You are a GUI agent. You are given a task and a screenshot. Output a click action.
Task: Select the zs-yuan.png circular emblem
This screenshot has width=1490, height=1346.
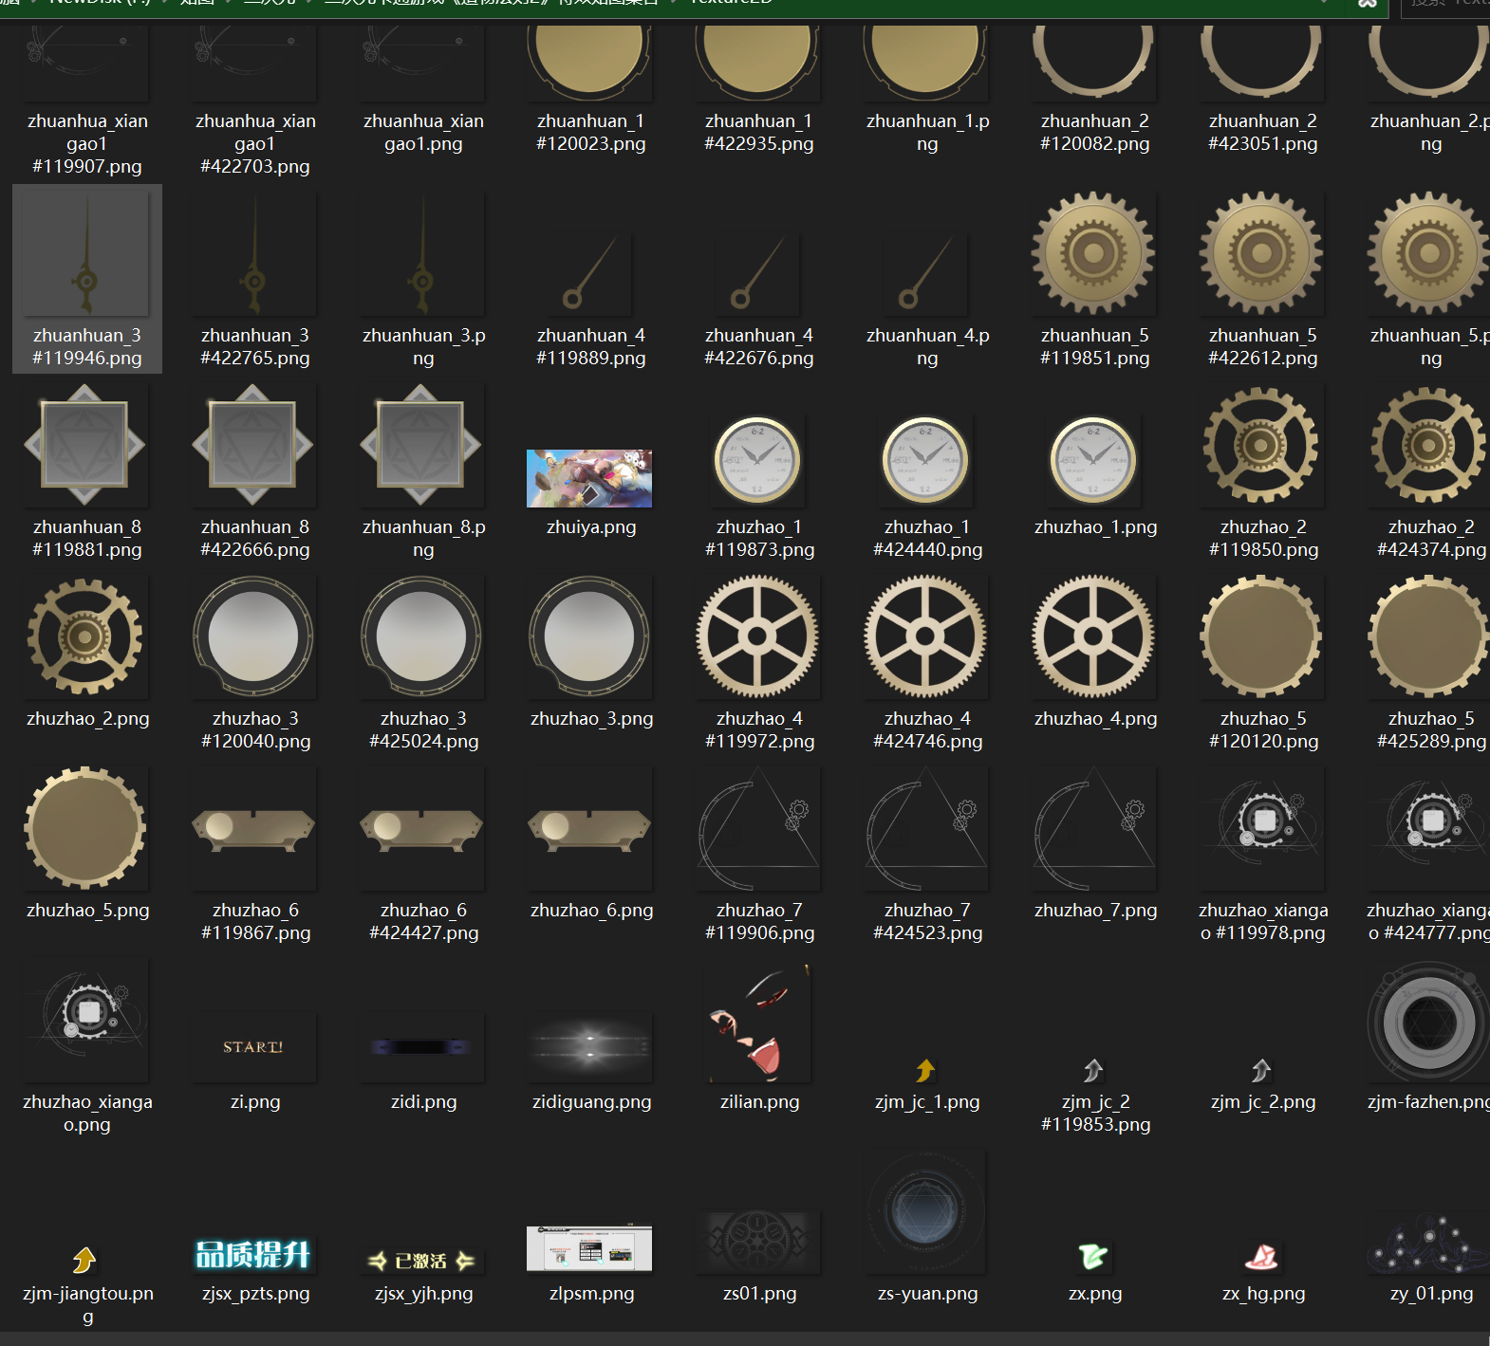point(925,1211)
